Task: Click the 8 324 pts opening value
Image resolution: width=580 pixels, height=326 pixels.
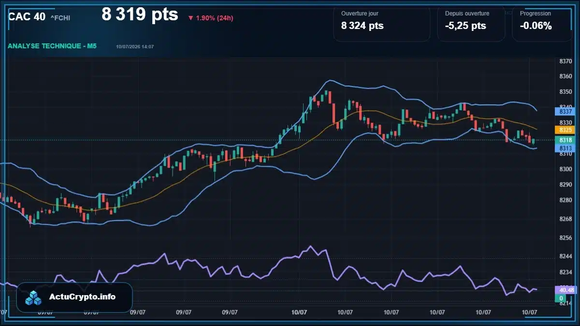Action: click(x=362, y=26)
